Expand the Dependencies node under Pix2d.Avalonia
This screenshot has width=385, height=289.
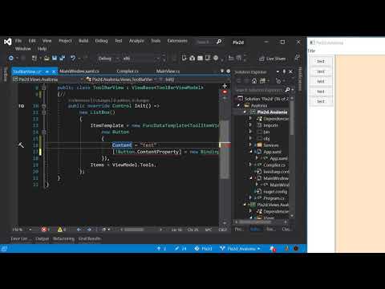(250, 119)
